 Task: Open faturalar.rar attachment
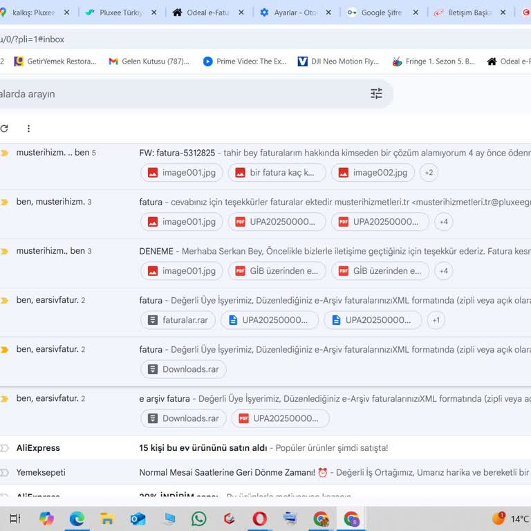(178, 320)
